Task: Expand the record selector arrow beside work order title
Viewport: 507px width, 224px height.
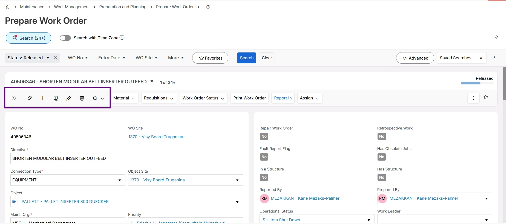Action: point(152,81)
